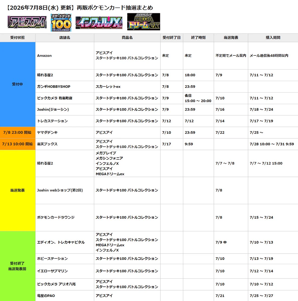The width and height of the screenshot is (298, 301).
Task: Click Joshin(ジョーシン) store name
Action: [x=53, y=109]
